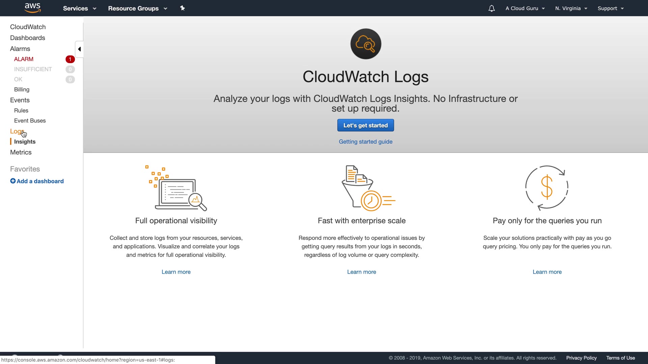Open the A Cloud Guru account menu
This screenshot has width=648, height=364.
click(525, 8)
